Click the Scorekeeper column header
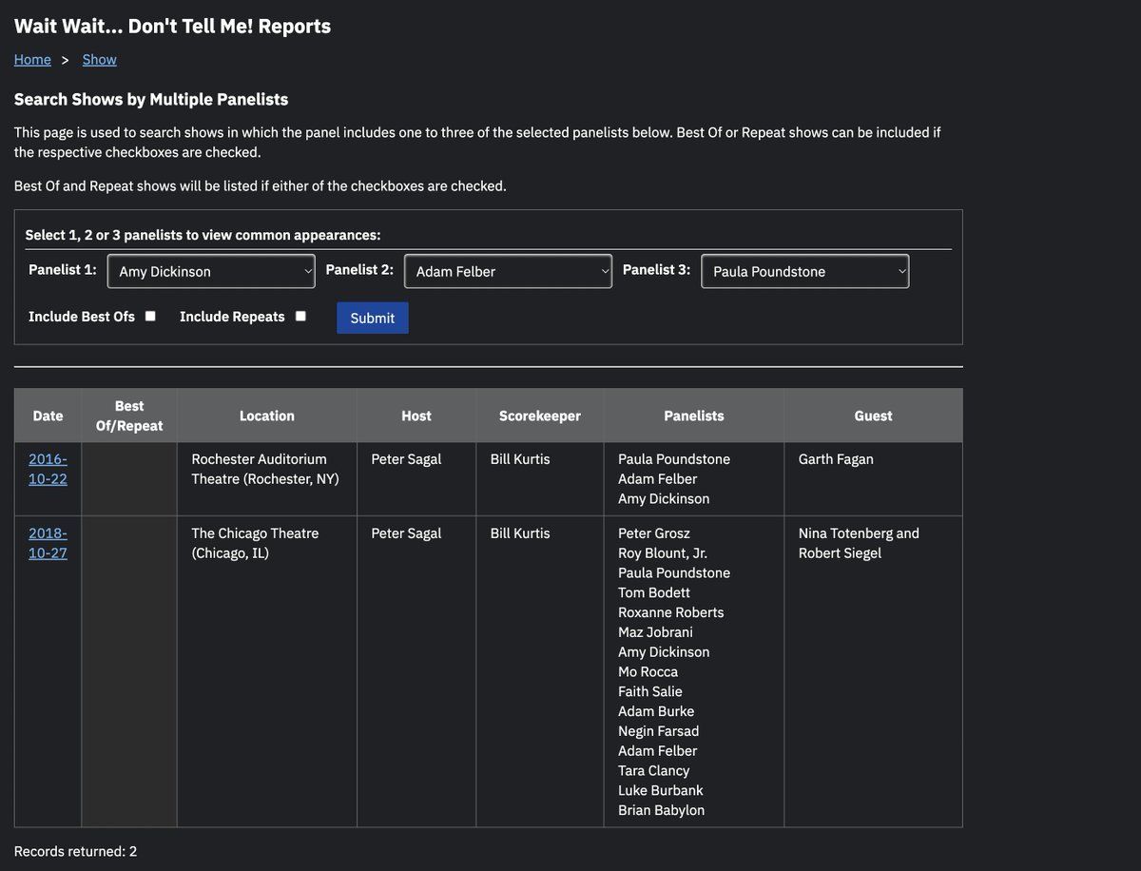The width and height of the screenshot is (1141, 871). (540, 416)
